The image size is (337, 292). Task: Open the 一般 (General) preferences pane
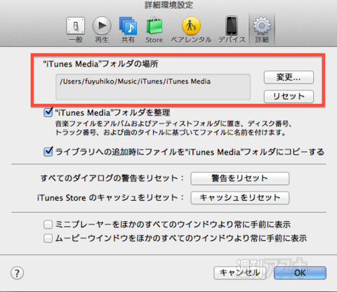coord(76,30)
